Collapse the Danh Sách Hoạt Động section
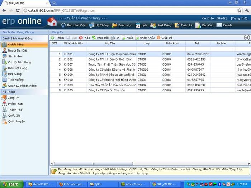Image resolution: width=251 pixels, height=188 pixels. click(24, 38)
